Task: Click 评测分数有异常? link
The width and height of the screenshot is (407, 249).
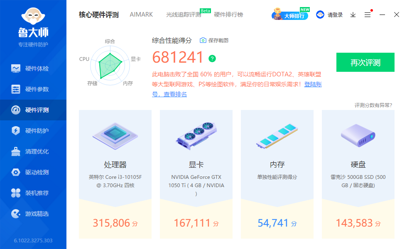Action: tap(373, 105)
